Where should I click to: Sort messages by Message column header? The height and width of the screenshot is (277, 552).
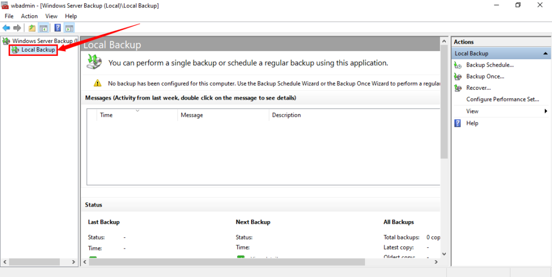tap(223, 115)
